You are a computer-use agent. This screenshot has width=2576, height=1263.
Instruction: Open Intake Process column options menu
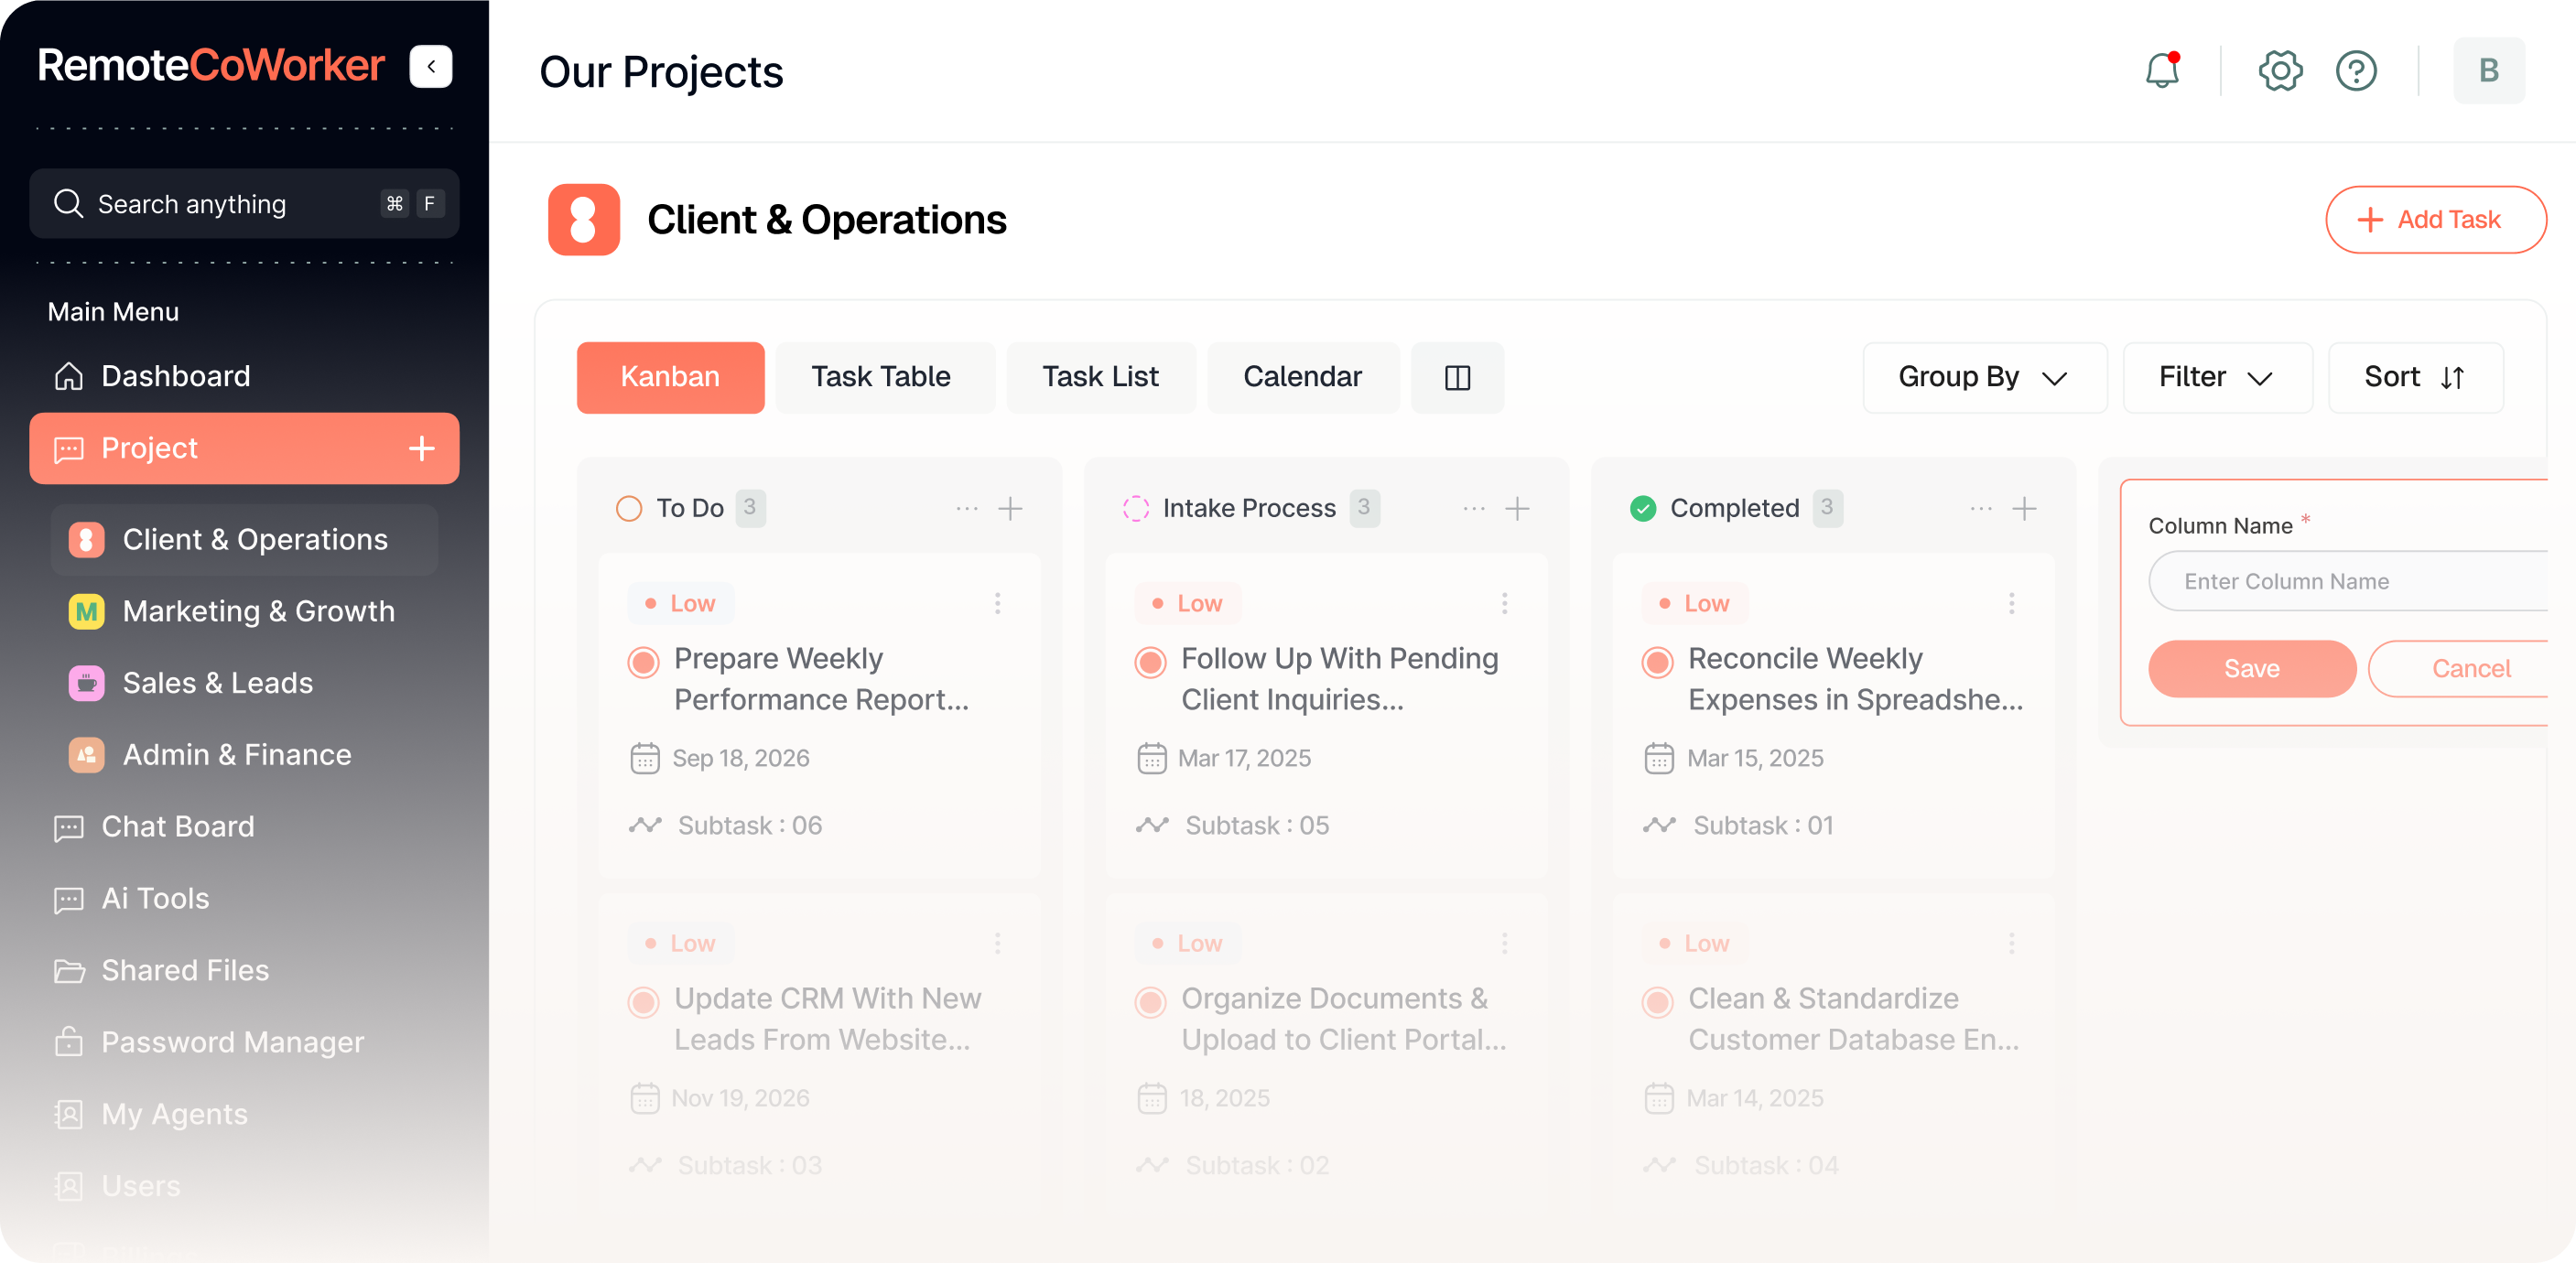pos(1473,508)
